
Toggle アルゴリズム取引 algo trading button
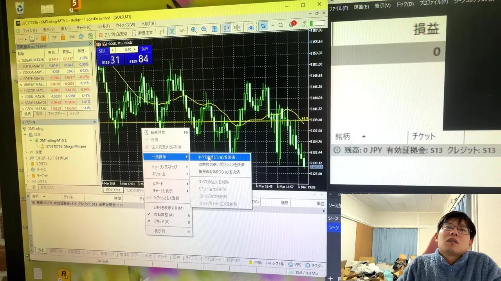113,34
